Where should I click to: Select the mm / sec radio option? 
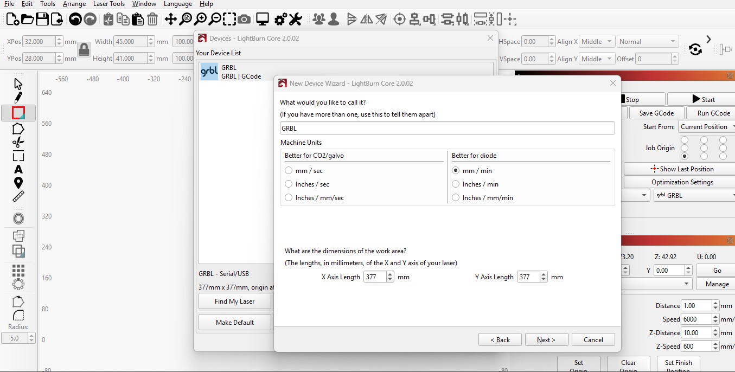(289, 171)
